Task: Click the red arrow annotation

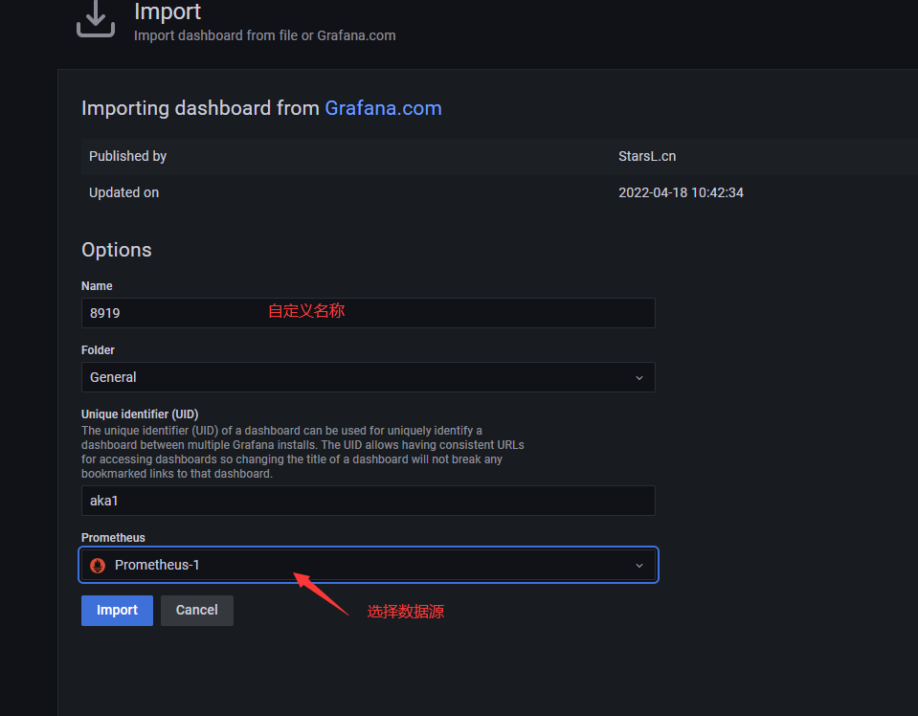Action: click(320, 593)
